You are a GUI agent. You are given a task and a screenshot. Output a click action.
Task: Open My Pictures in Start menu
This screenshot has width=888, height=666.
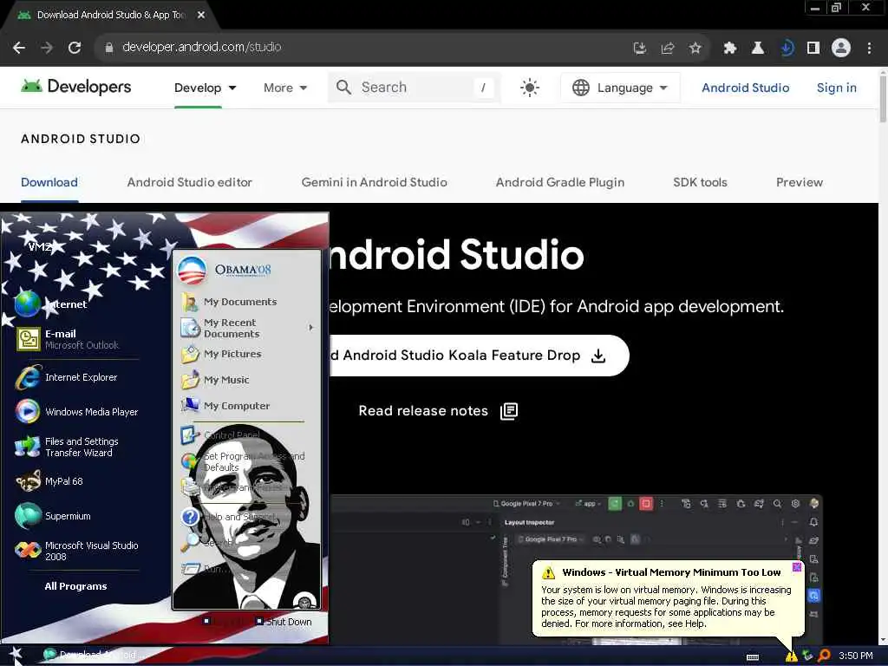click(221, 354)
